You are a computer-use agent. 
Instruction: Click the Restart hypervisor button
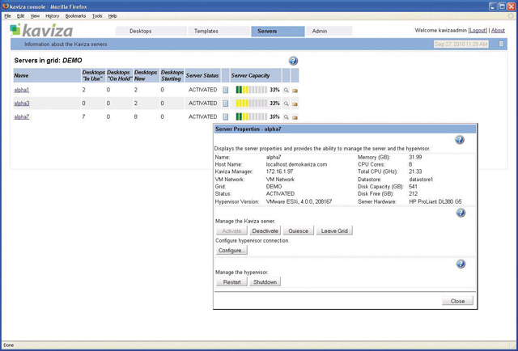point(231,282)
